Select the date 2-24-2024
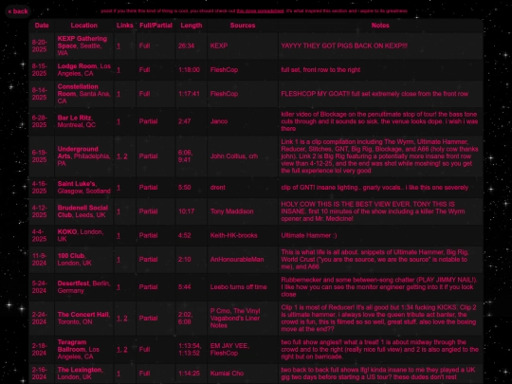The width and height of the screenshot is (512, 384). (40, 319)
